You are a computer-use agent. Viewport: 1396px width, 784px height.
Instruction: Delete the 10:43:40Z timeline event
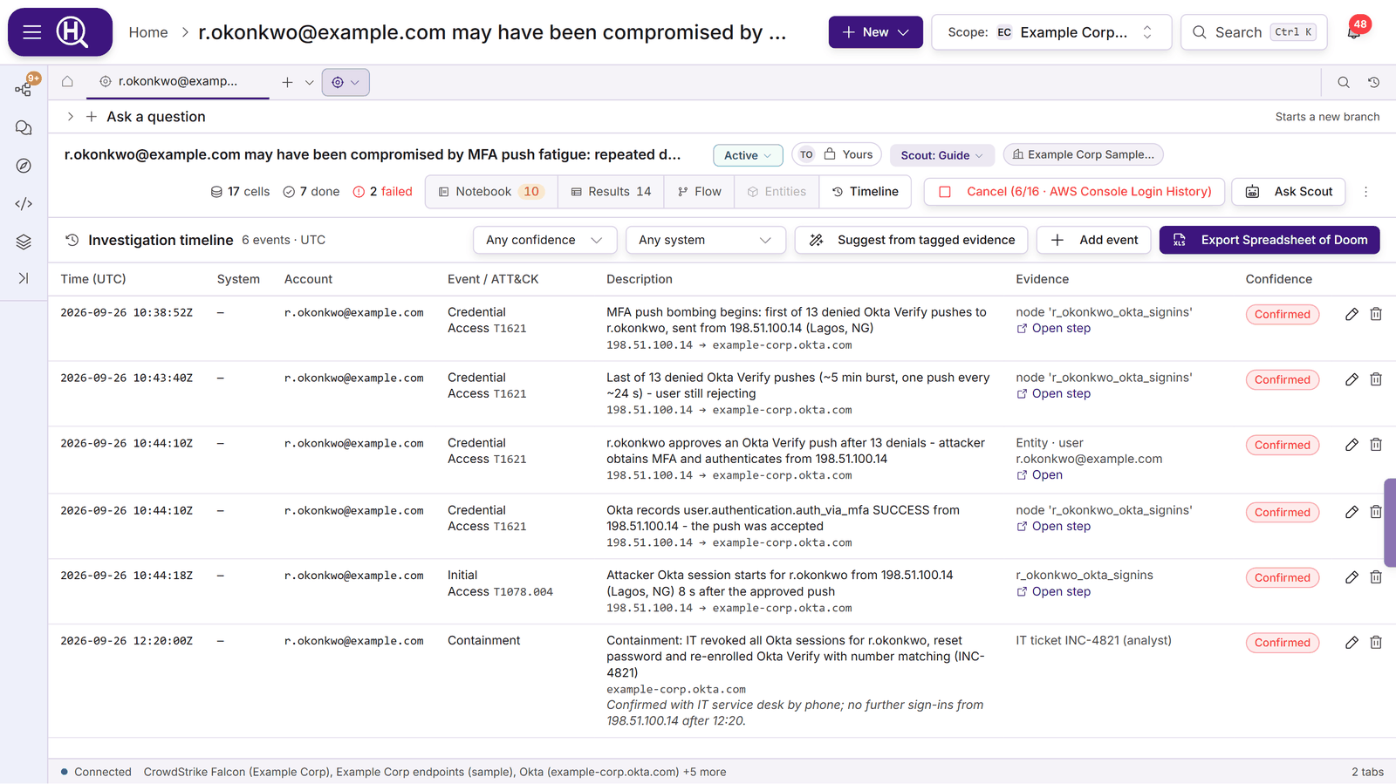click(x=1376, y=379)
